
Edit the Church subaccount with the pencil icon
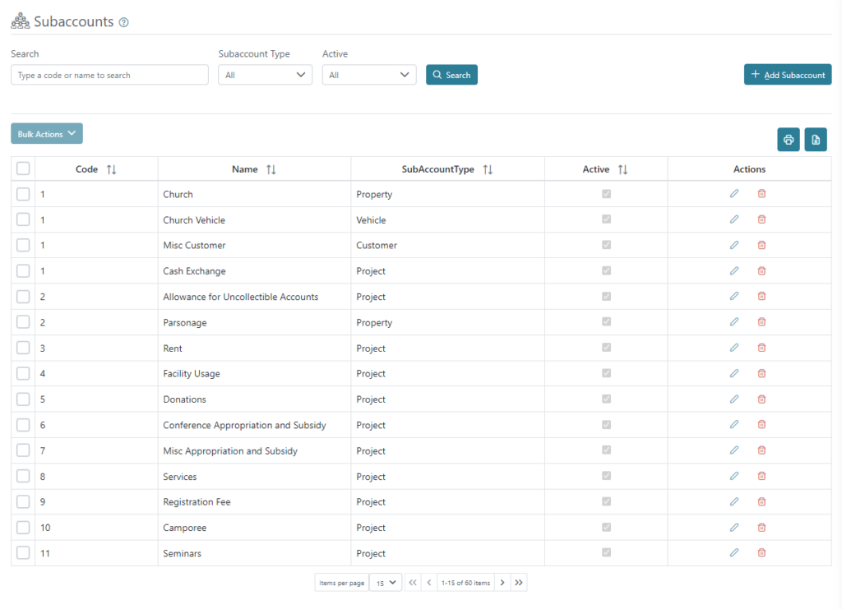click(733, 194)
